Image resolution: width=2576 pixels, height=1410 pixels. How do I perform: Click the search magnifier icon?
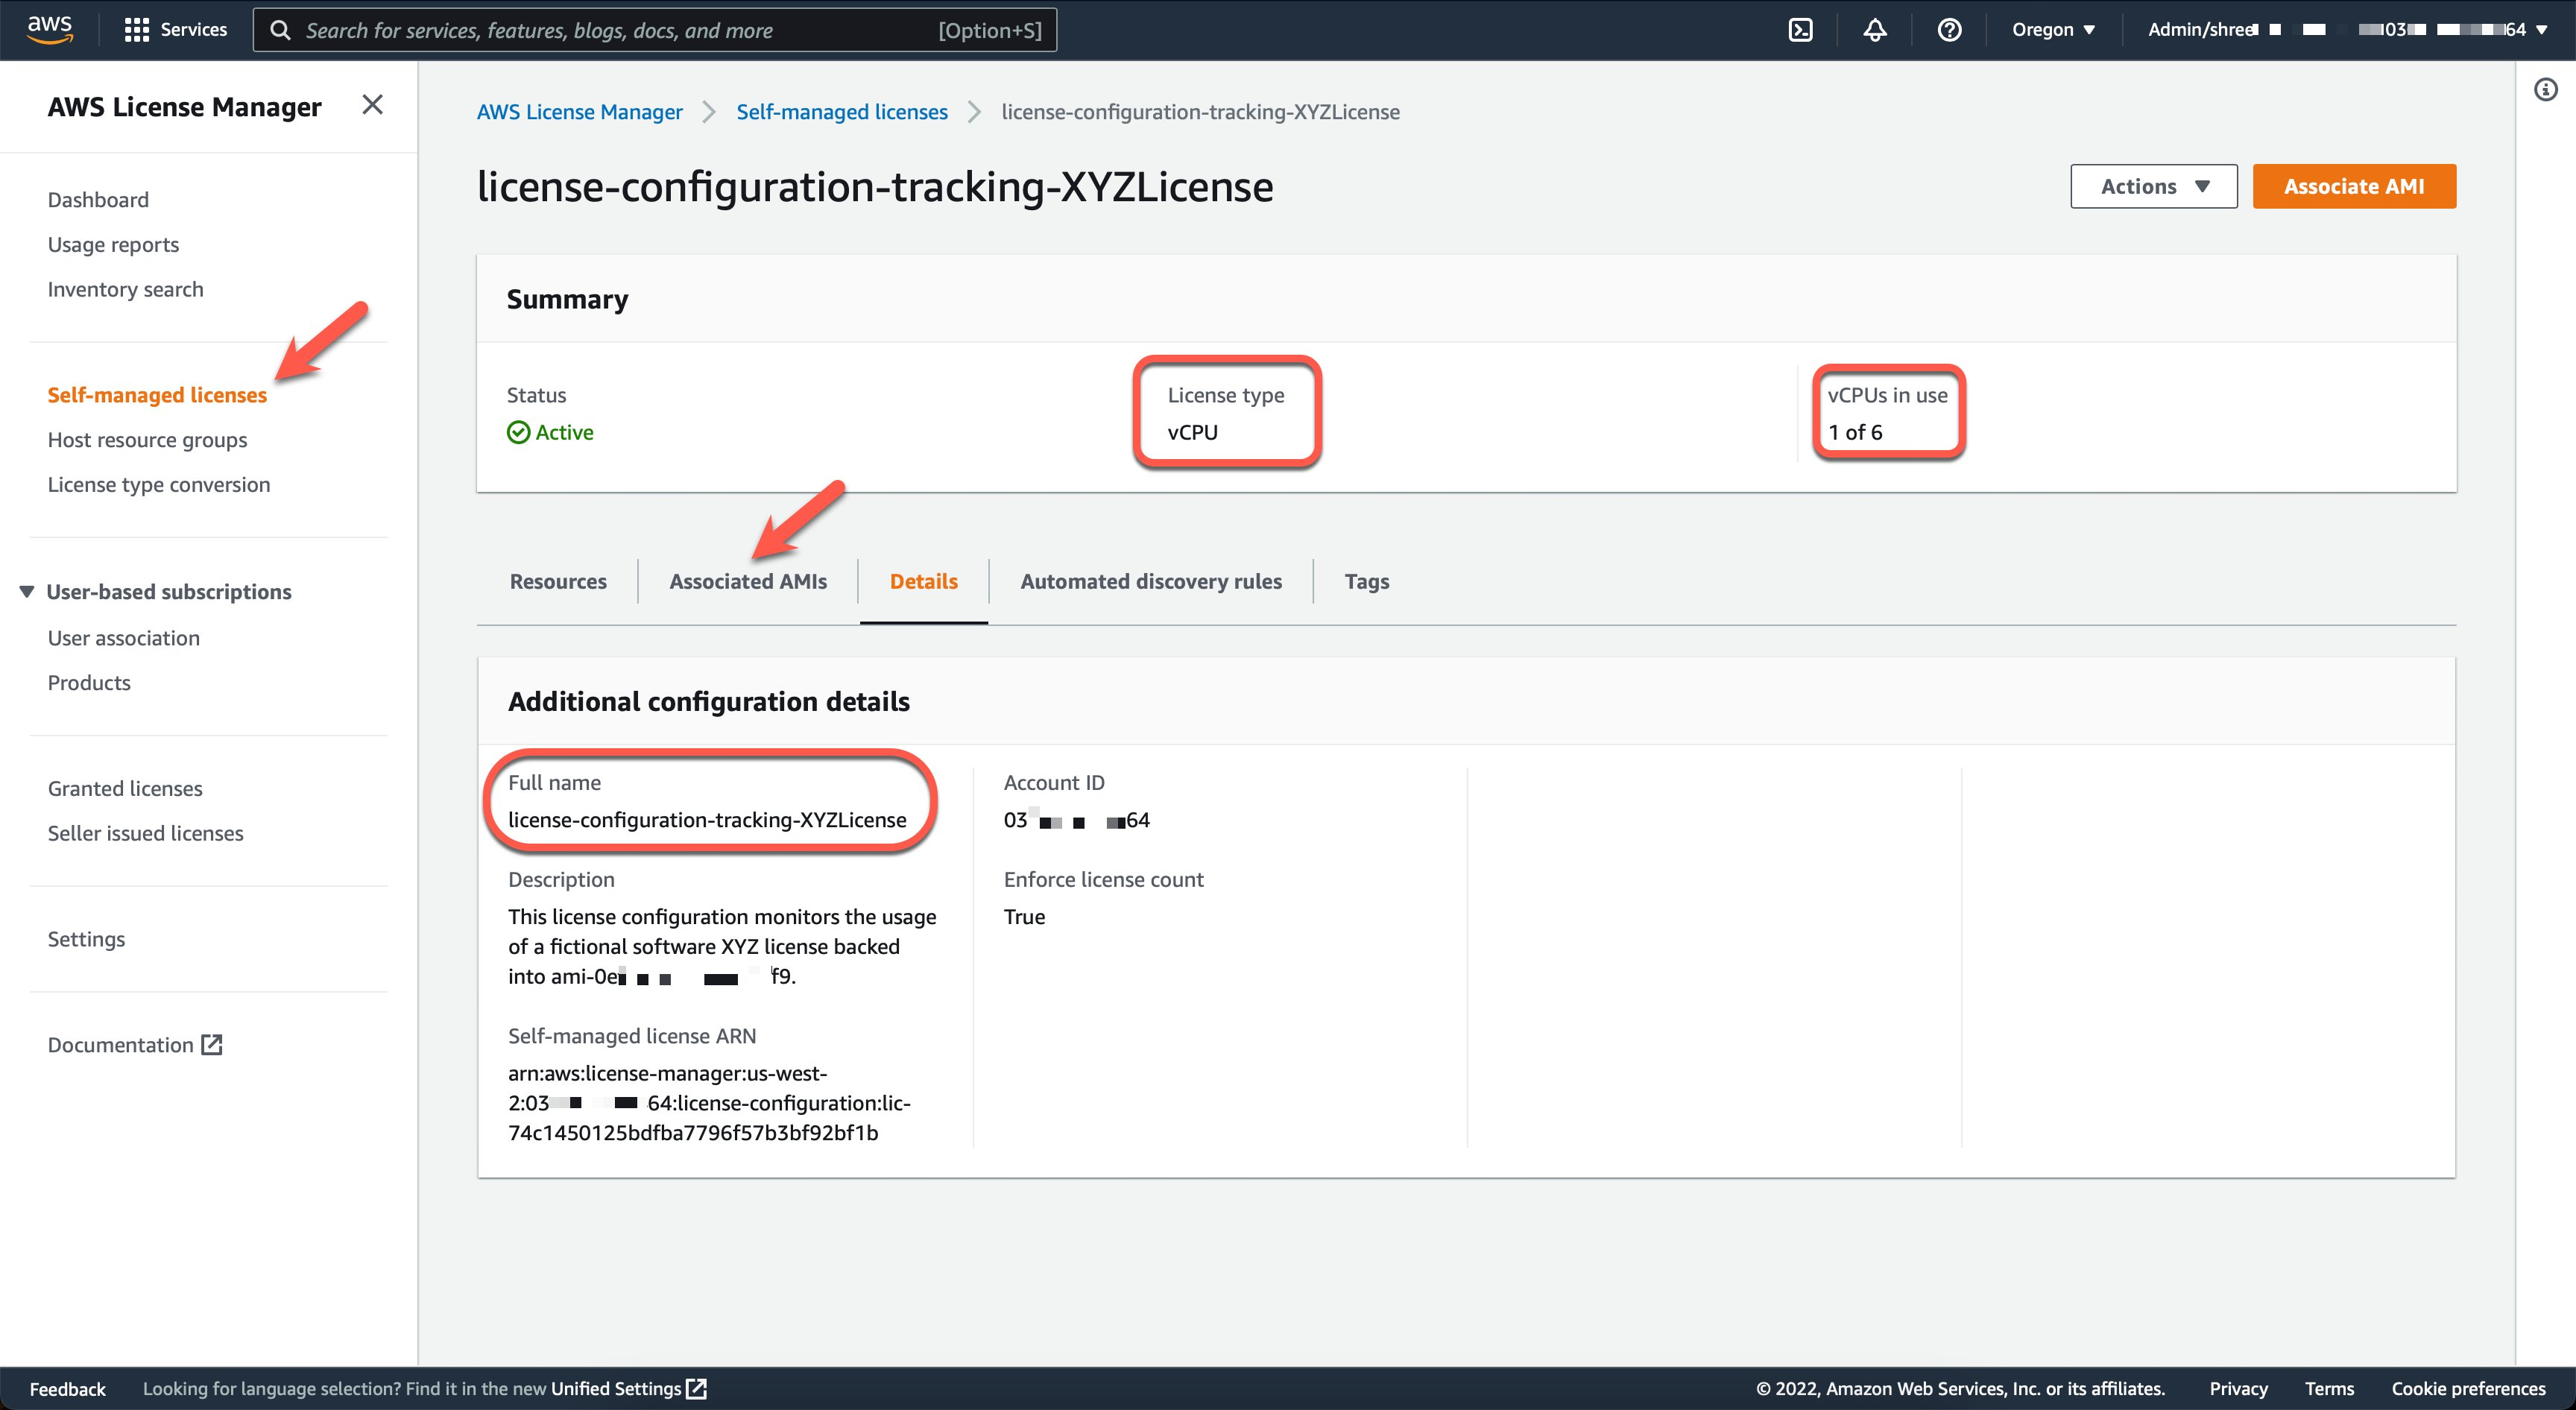(281, 29)
